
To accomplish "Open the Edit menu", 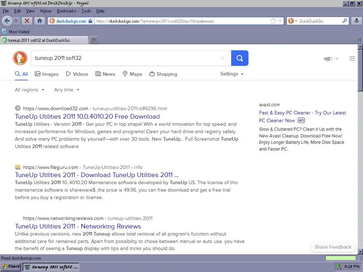I will tap(17, 11).
